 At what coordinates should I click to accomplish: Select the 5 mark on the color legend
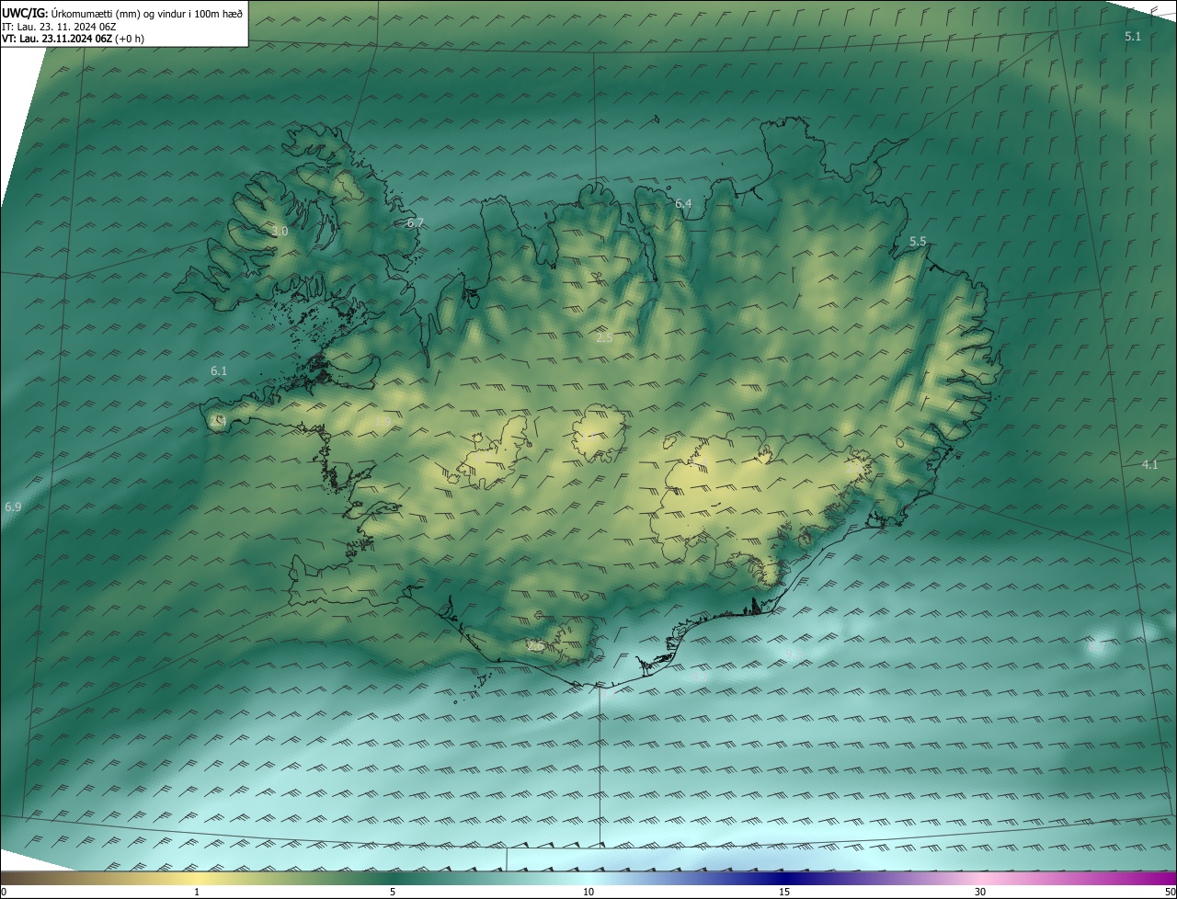coord(393,892)
